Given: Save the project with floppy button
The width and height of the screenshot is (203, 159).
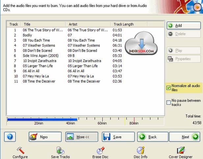Looking at the screenshot, I should pyautogui.click(x=118, y=137).
